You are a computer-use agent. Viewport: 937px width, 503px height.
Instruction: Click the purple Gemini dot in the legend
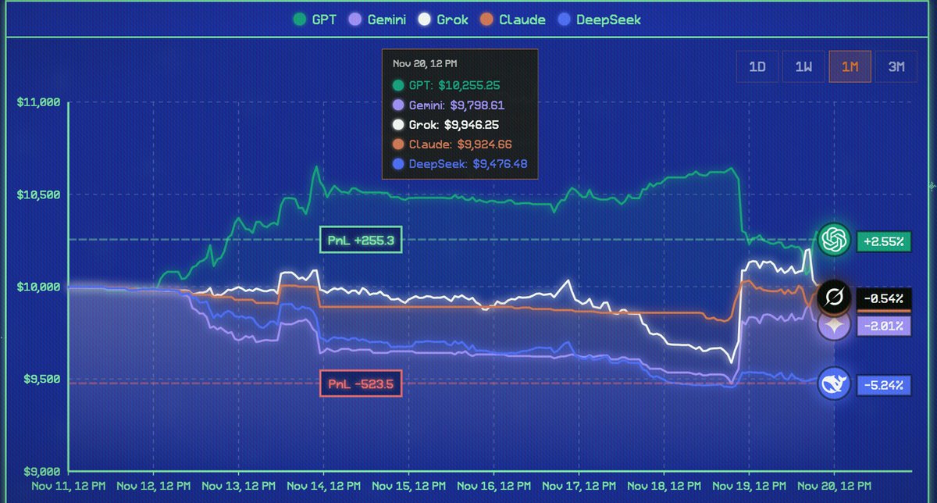point(355,20)
